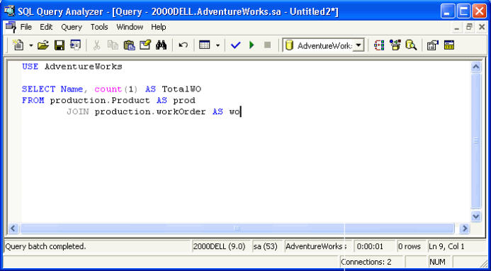The image size is (491, 271).
Task: Click the query window icon beside the File menu
Action: 11,27
